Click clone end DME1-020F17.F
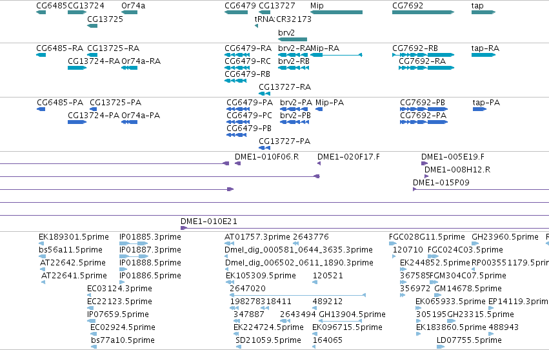Image resolution: width=549 pixels, height=350 pixels. click(319, 163)
